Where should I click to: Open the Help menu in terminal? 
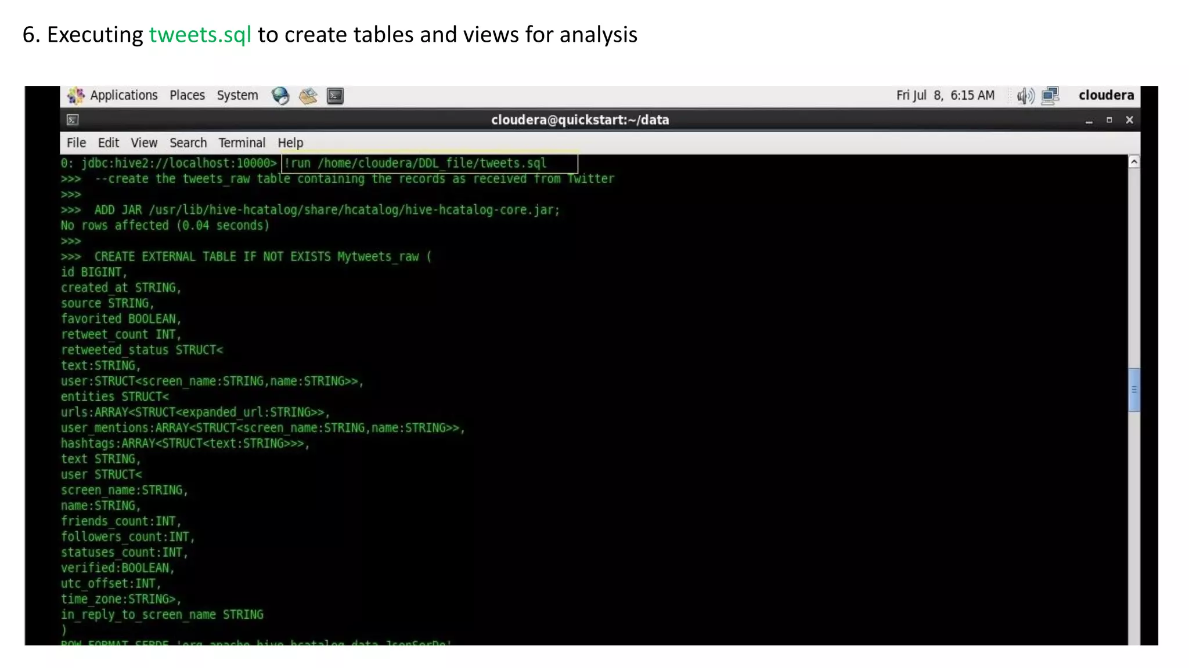(x=290, y=143)
